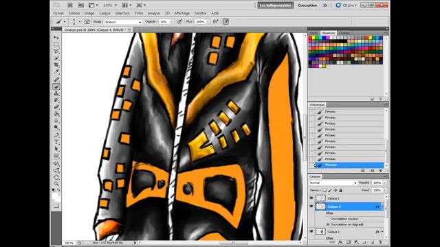Image resolution: width=440 pixels, height=247 pixels.
Task: Toggle the Brush panel from options bar
Action: click(87, 21)
